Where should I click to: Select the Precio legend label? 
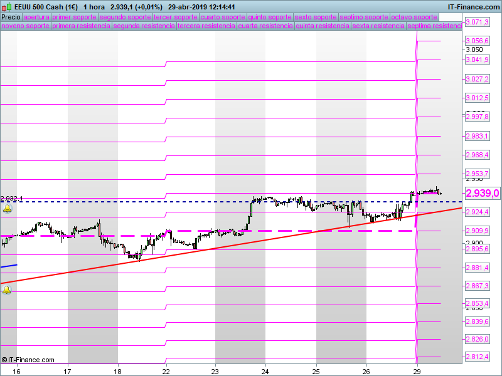tap(10, 17)
